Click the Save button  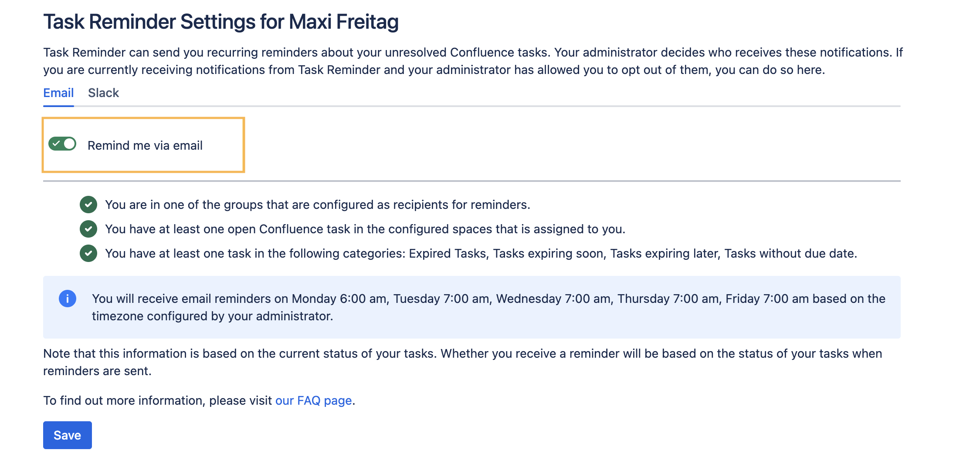67,435
